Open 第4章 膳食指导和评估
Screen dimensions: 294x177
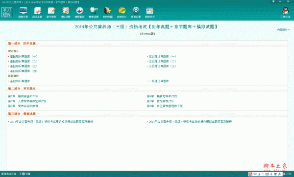point(162,96)
